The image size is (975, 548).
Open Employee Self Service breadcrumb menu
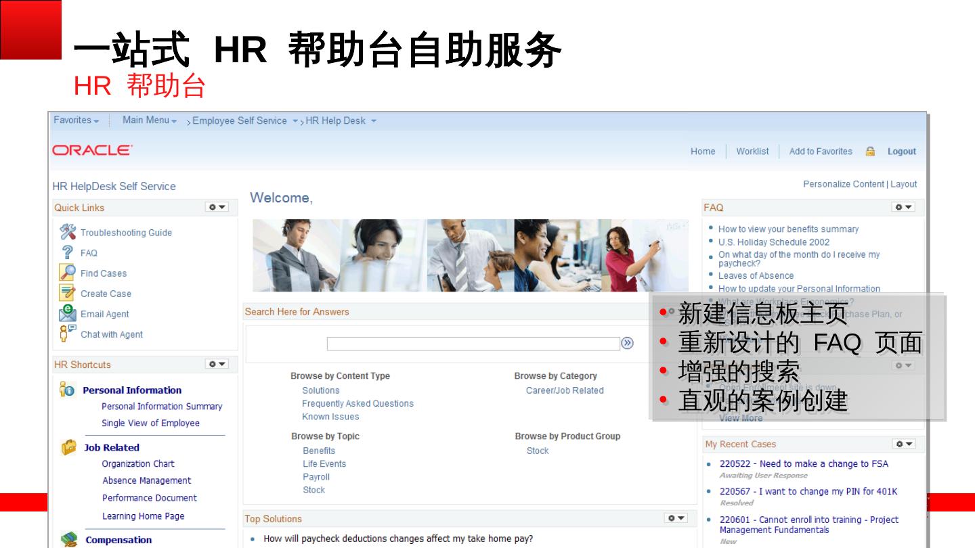(245, 121)
